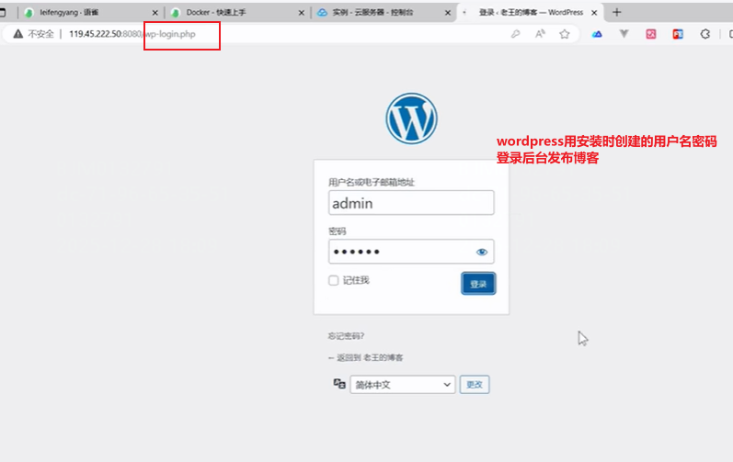The width and height of the screenshot is (733, 462).
Task: Click the translation icon beside the language selector
Action: click(339, 384)
